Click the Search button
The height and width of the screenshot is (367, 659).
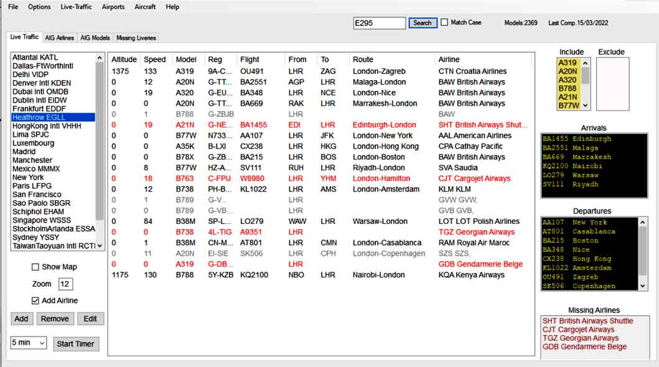click(423, 22)
